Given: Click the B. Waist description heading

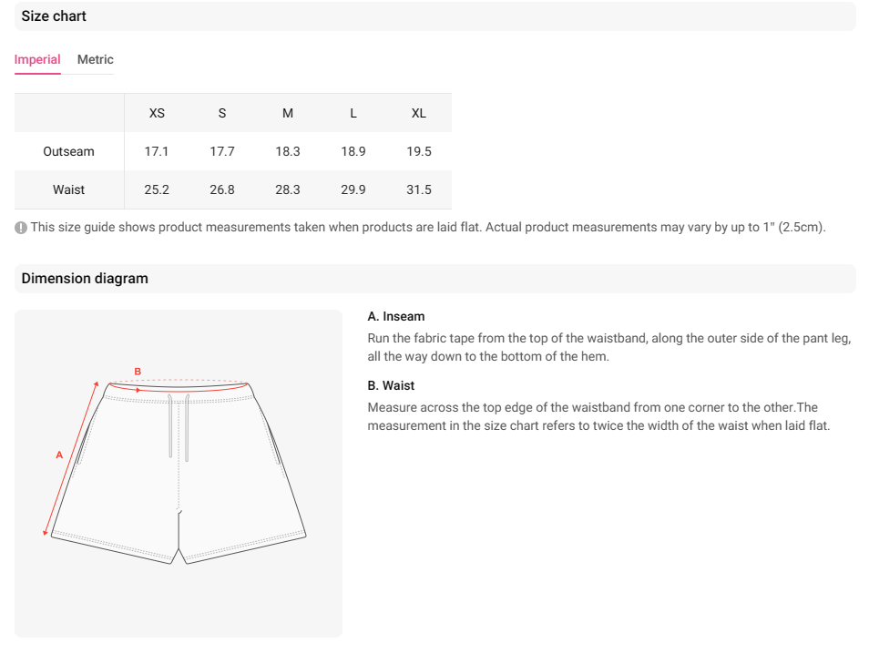Looking at the screenshot, I should (x=391, y=385).
